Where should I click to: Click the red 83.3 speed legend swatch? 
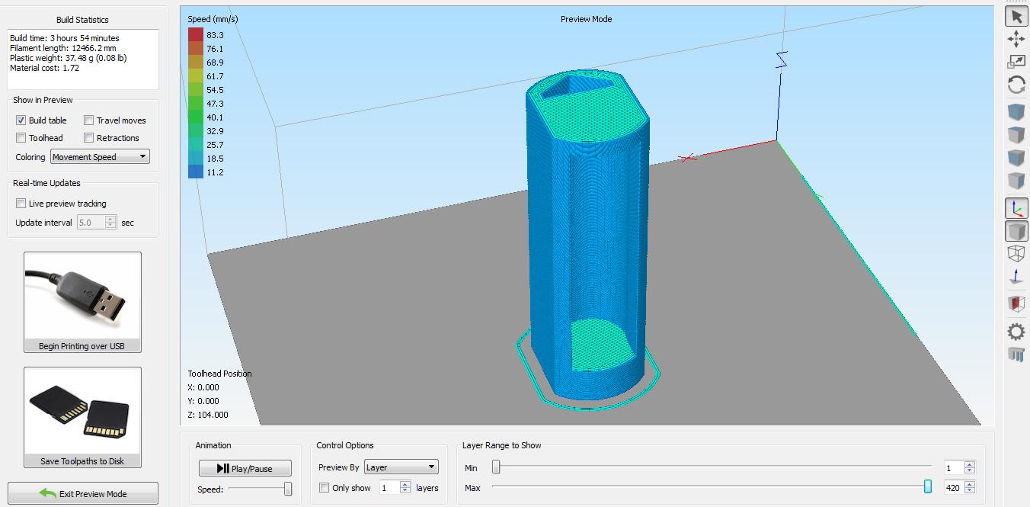tap(196, 34)
